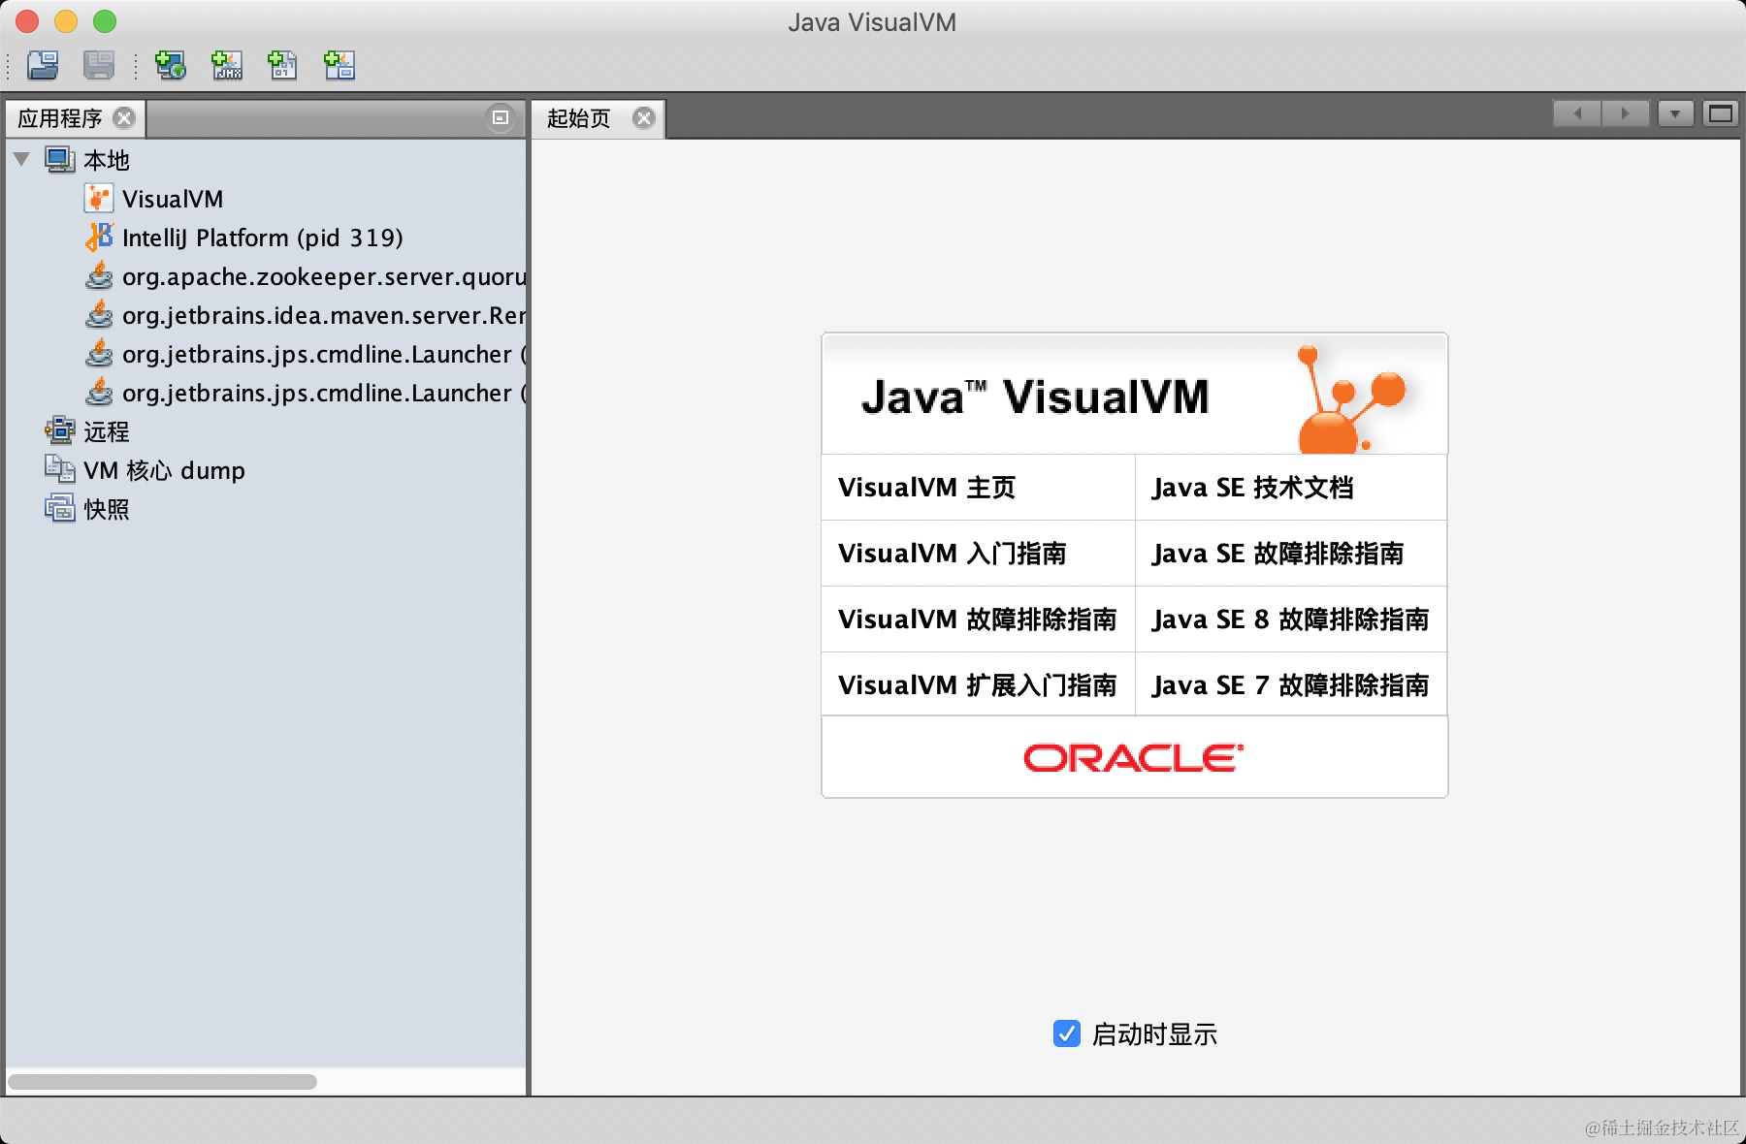Open Java SE 8 故障排除指南 link

point(1291,620)
